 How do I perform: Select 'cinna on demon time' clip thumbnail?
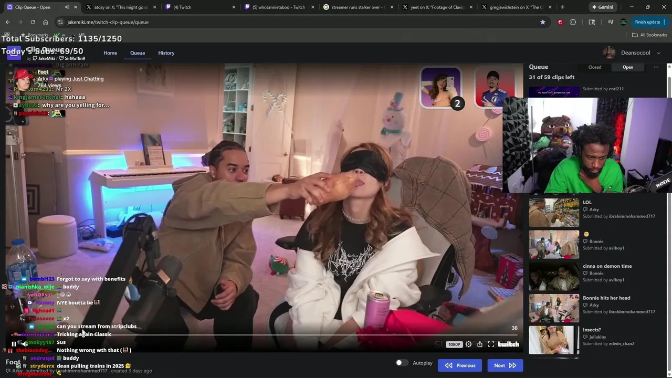(554, 276)
